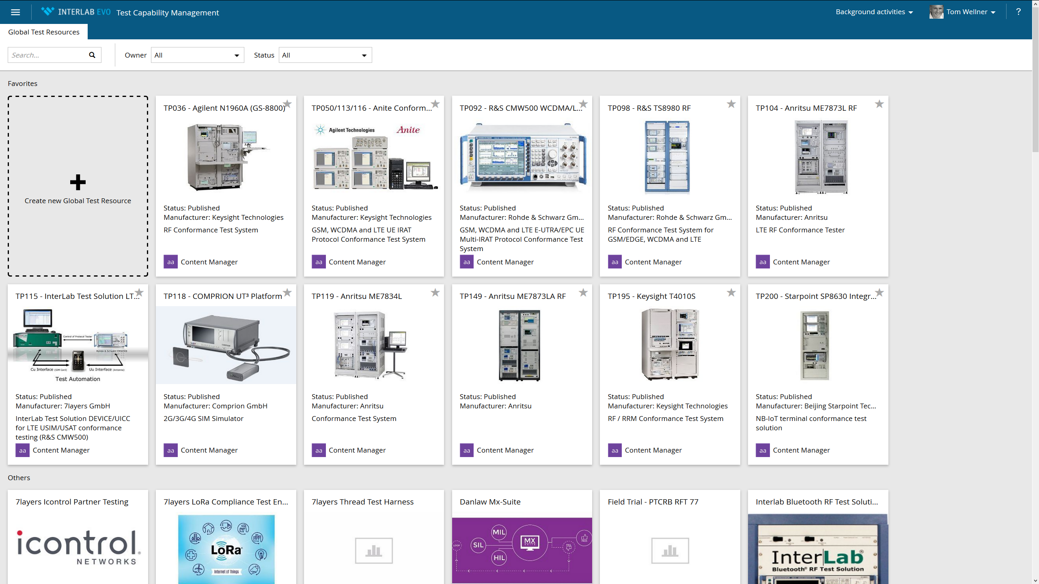The height and width of the screenshot is (584, 1039).
Task: Open Background activities dropdown
Action: [874, 12]
